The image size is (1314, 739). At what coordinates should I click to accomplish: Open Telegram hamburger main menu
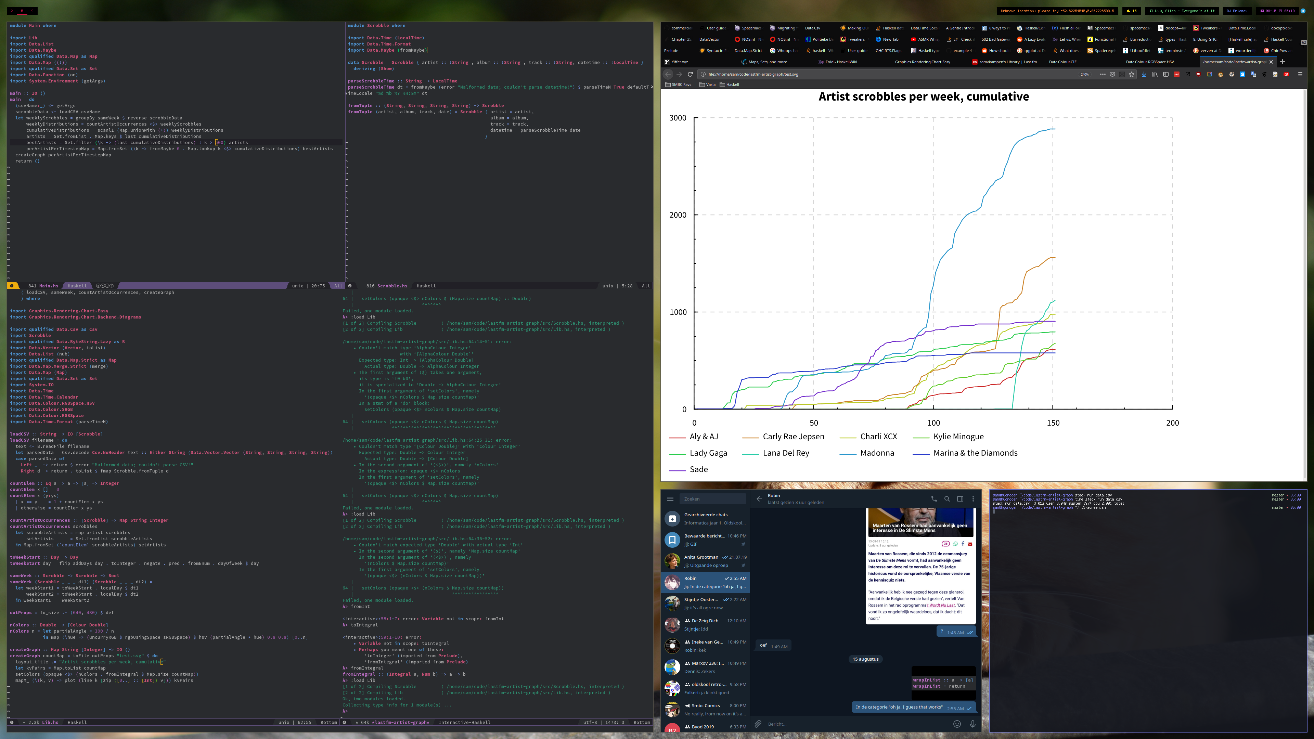[670, 499]
